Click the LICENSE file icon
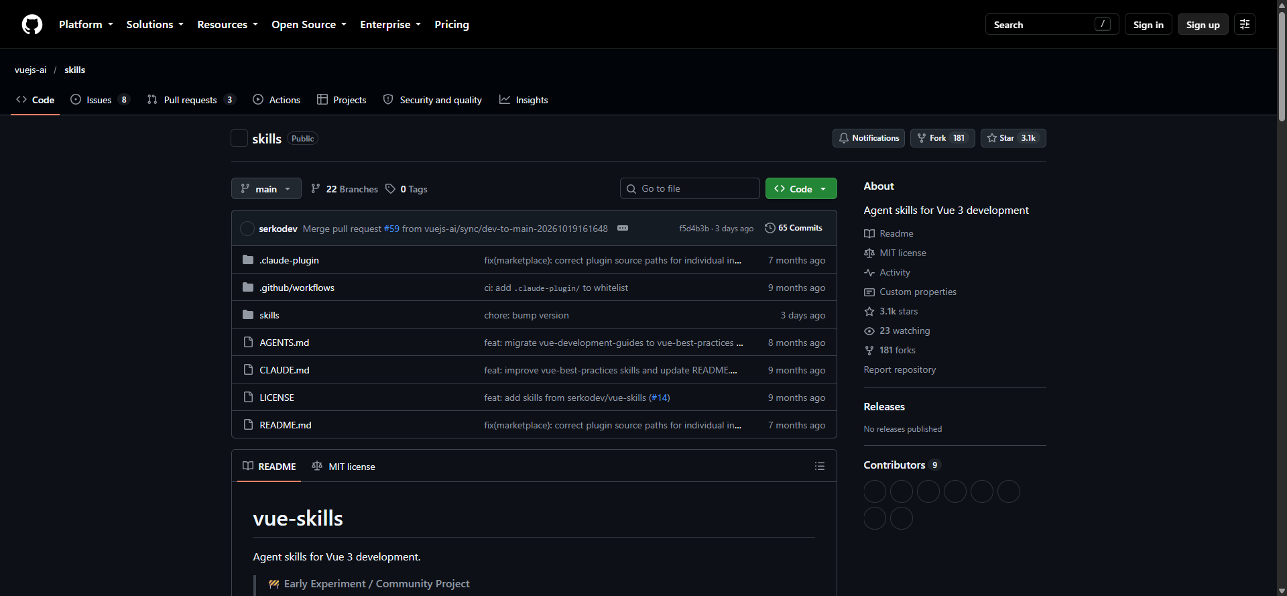Screen dimensions: 1287x596 [248, 398]
